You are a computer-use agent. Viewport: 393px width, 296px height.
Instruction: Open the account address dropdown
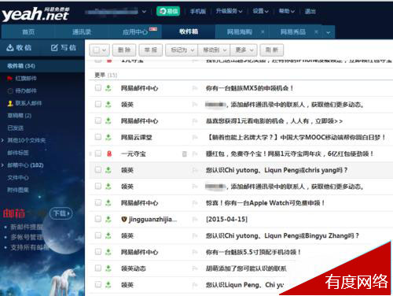point(144,12)
